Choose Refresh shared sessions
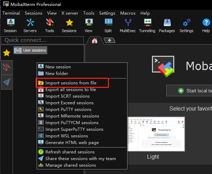 click(x=82, y=152)
